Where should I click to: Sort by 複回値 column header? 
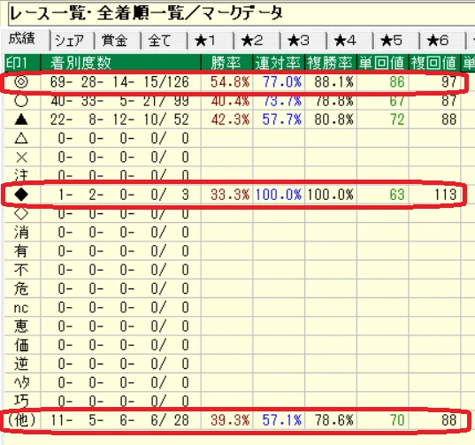pyautogui.click(x=434, y=63)
